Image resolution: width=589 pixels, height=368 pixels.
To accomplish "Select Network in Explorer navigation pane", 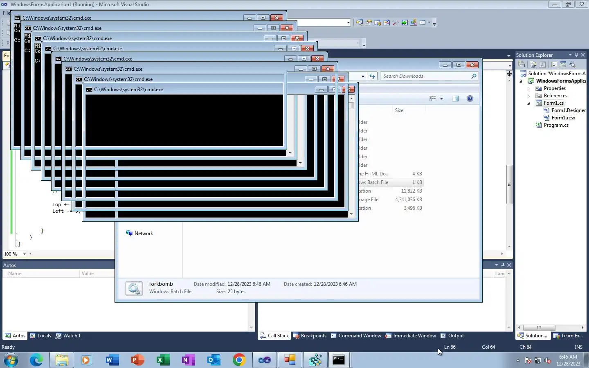I will point(144,233).
